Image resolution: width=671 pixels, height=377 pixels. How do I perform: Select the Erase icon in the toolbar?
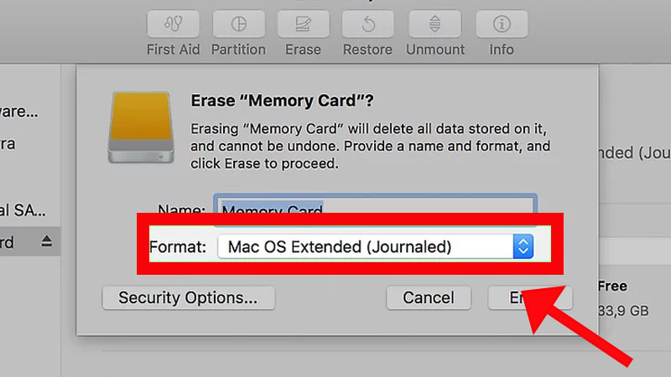303,22
